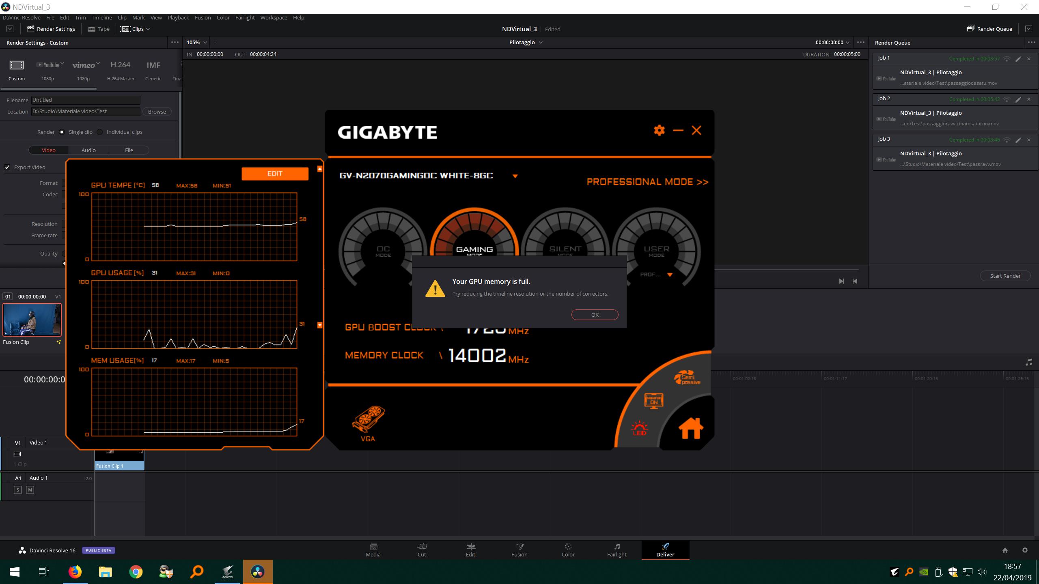Solo Audio 1 track
This screenshot has width=1039, height=584.
point(18,490)
